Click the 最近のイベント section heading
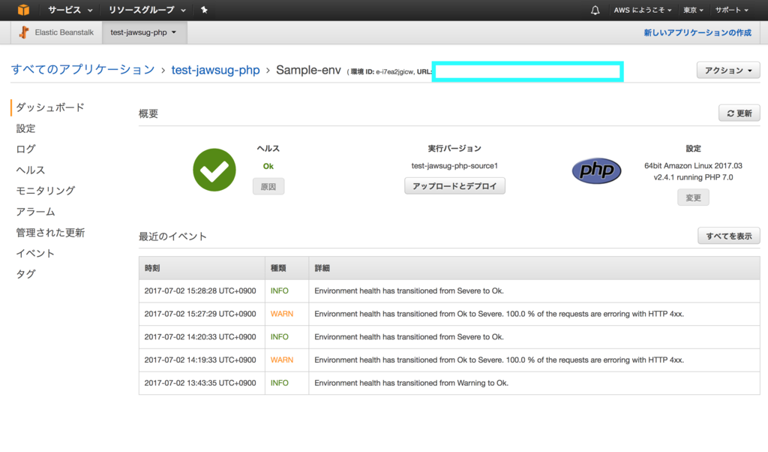Image resolution: width=768 pixels, height=452 pixels. (172, 237)
